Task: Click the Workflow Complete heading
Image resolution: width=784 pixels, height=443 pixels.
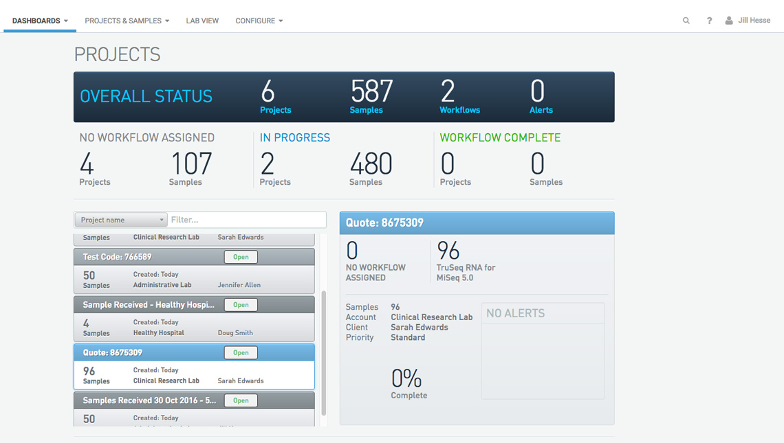Action: 500,138
